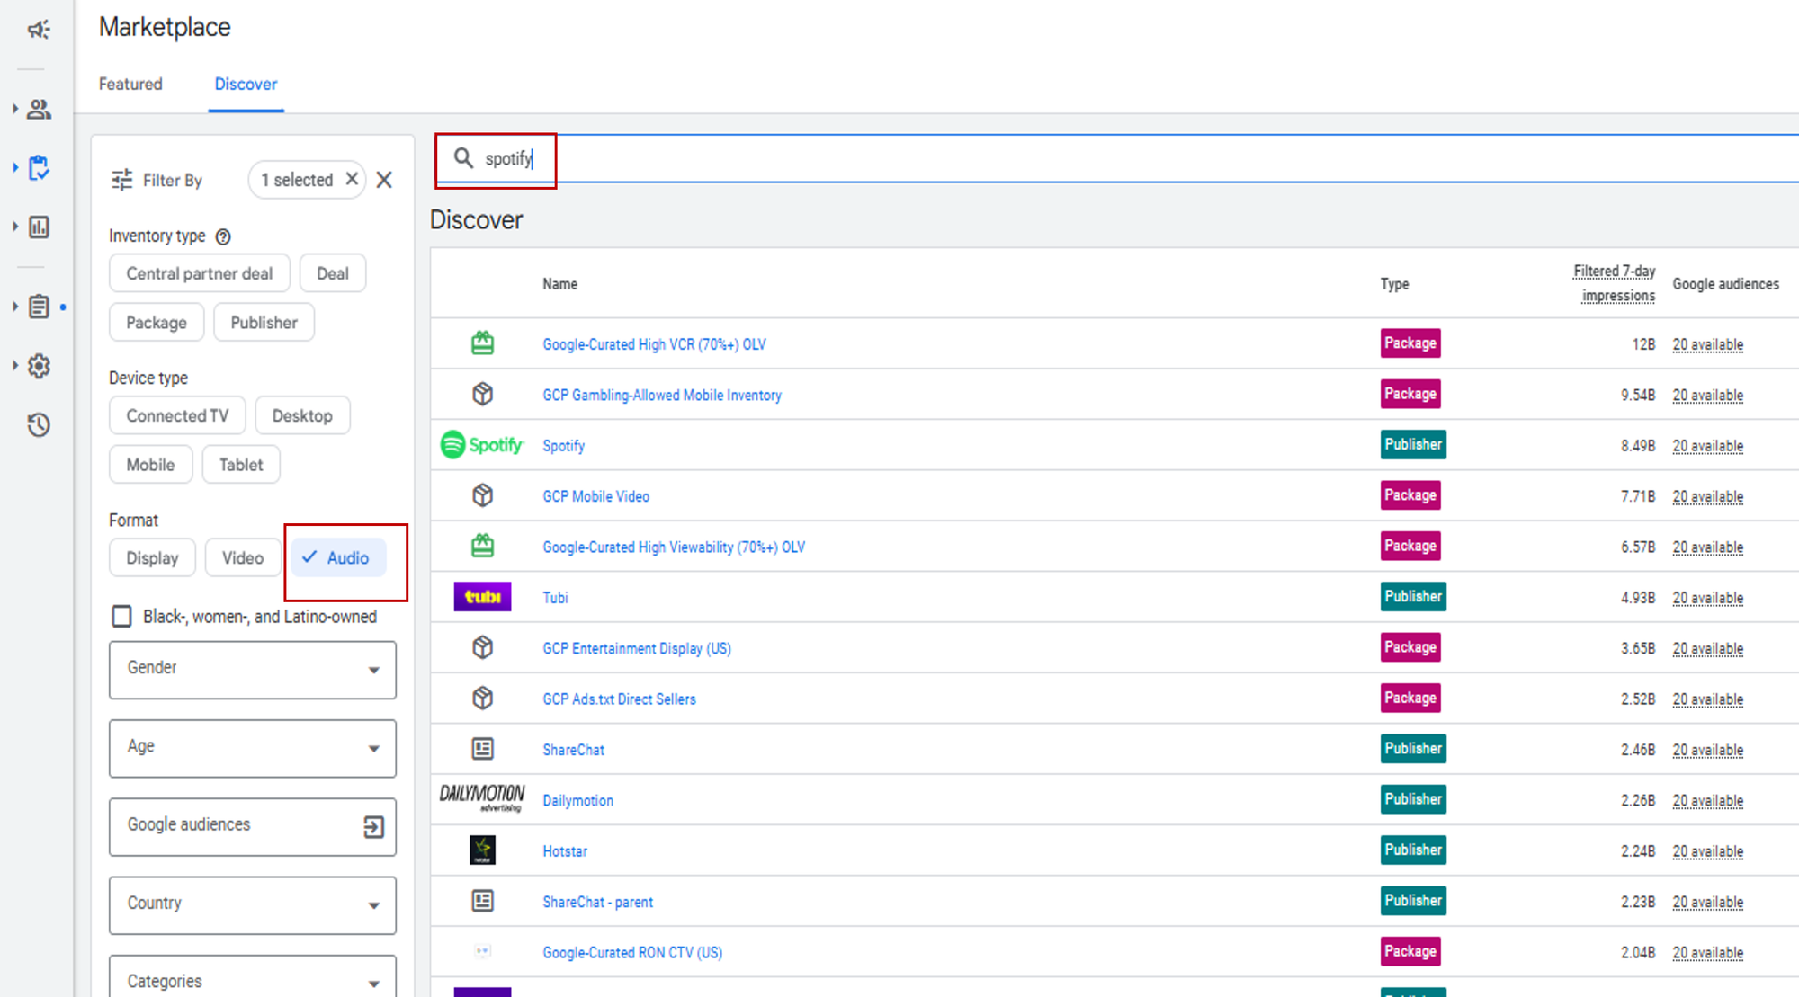Click the history clock icon in sidebar
Viewport: 1799px width, 997px height.
(x=39, y=425)
